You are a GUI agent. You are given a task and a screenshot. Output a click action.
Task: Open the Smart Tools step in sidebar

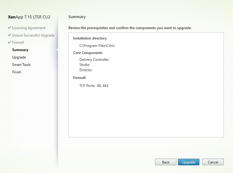[x=21, y=65]
